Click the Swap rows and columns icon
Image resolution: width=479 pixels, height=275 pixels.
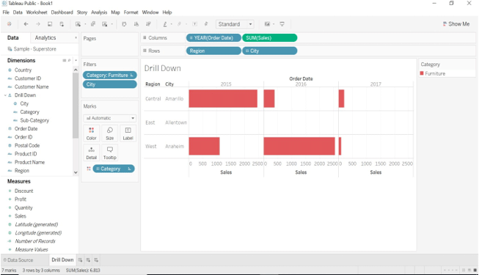click(124, 24)
